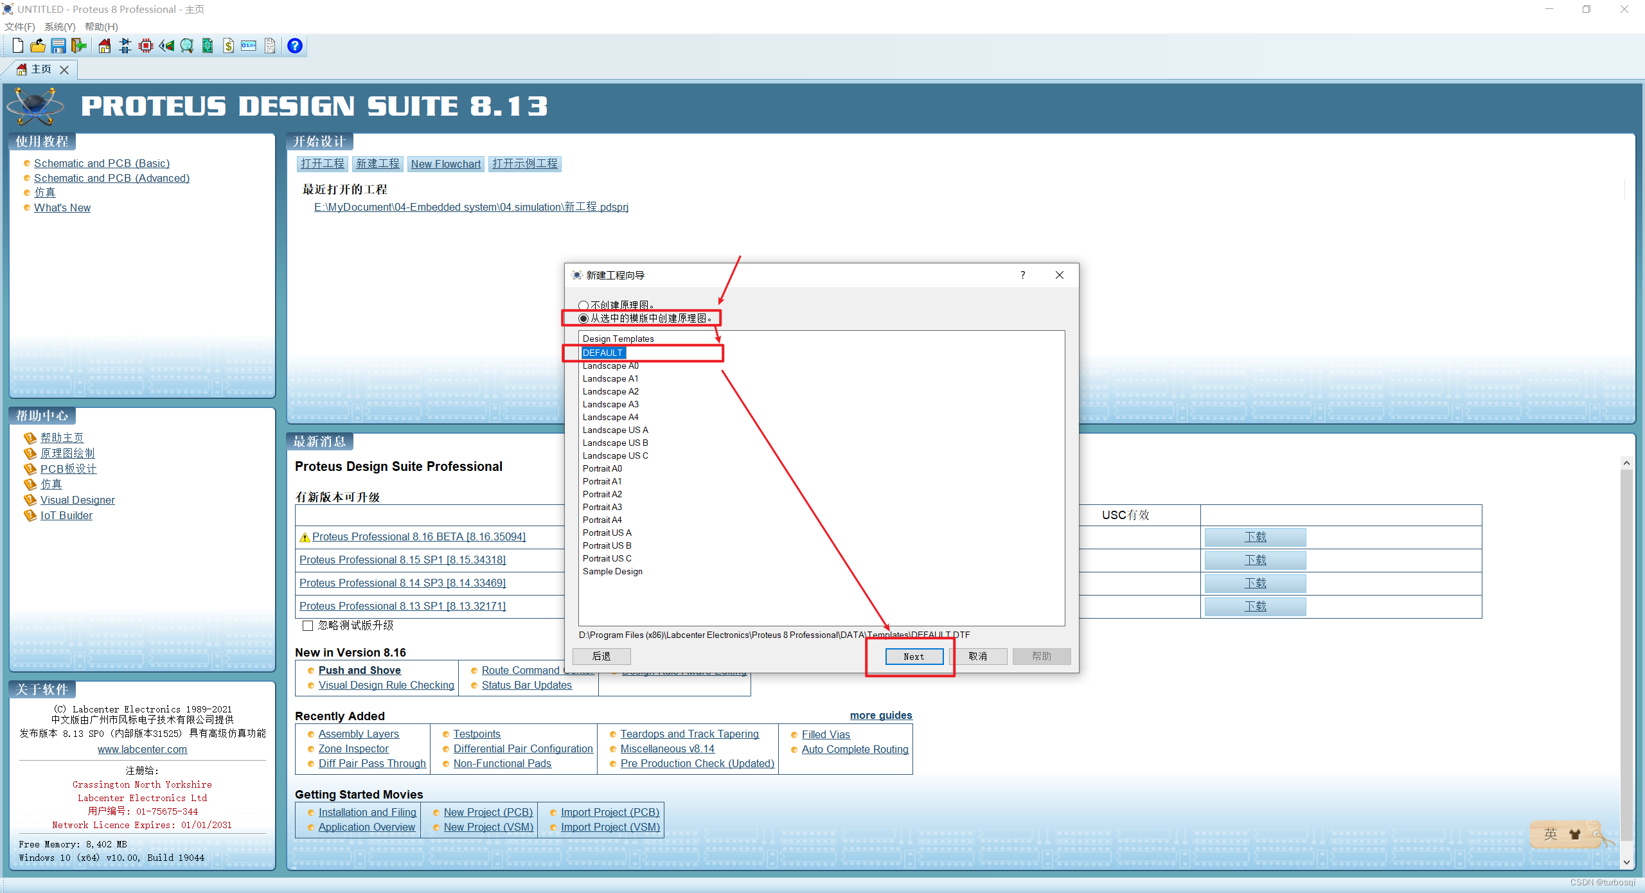Click scroll down arrow in 最新消息 panel
Viewport: 1645px width, 893px height.
click(x=1626, y=863)
